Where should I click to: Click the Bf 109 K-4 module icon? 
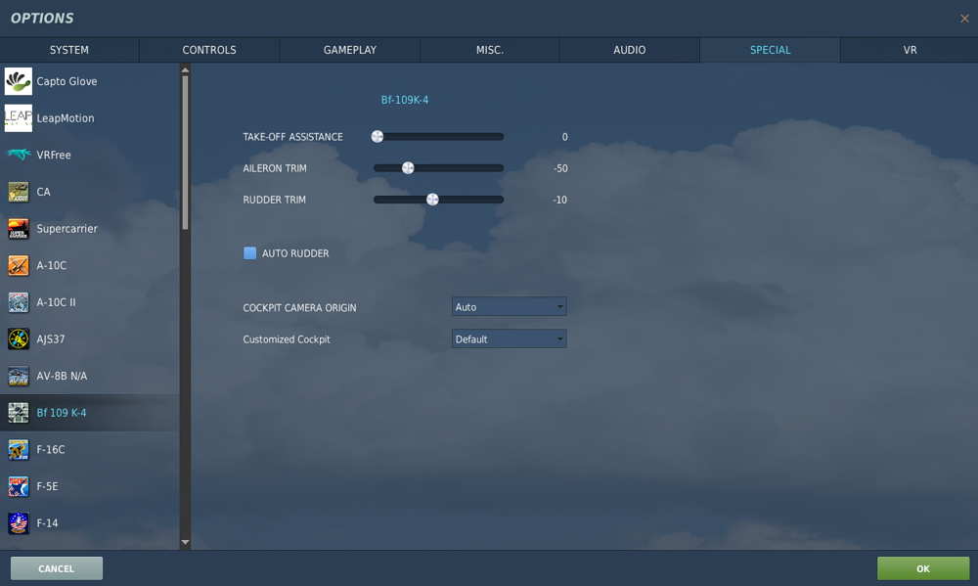[18, 413]
